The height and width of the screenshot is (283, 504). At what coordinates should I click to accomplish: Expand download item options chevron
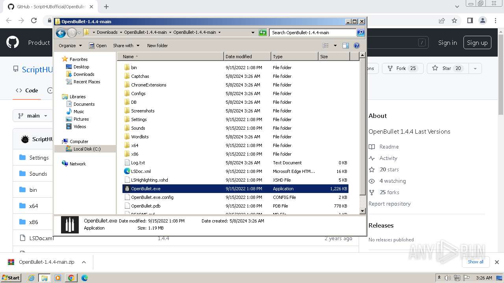pos(83,262)
